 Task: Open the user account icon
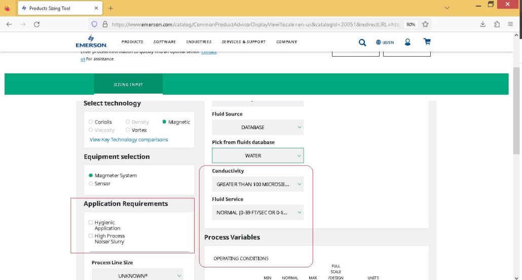407,42
